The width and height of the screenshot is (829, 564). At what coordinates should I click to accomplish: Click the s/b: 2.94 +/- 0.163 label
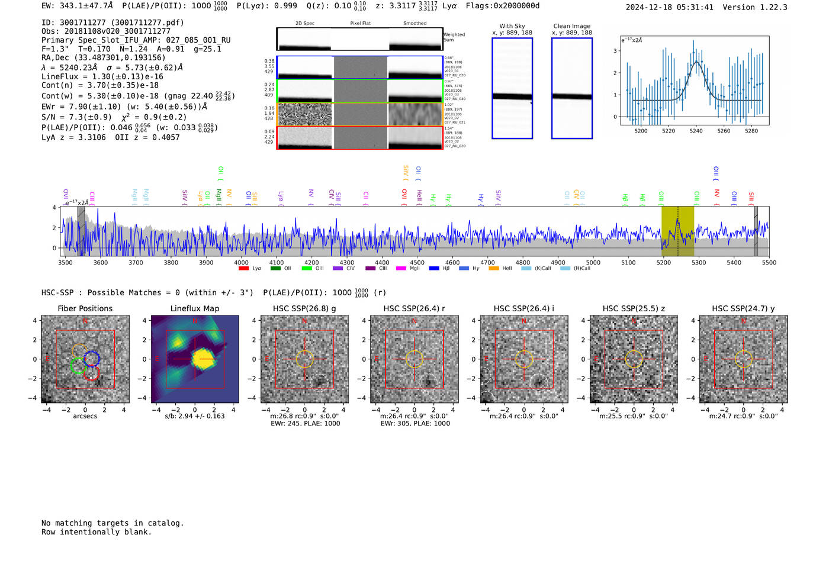(x=195, y=416)
